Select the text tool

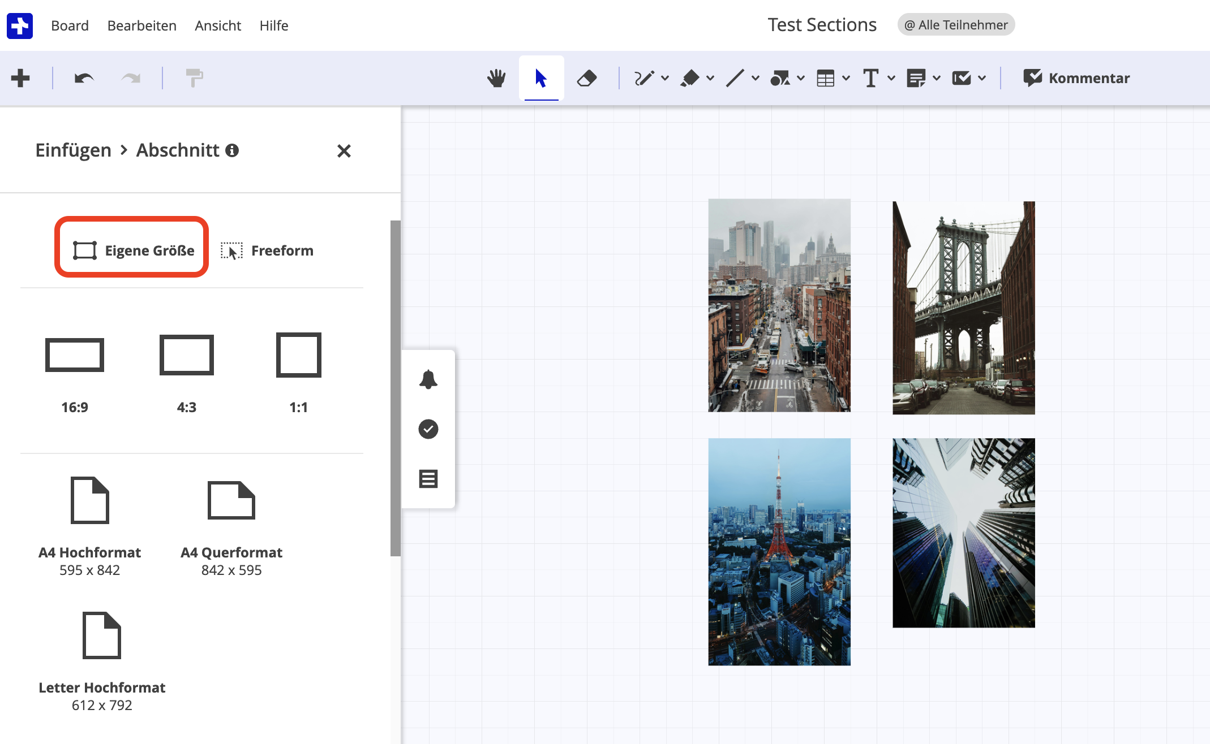coord(871,78)
